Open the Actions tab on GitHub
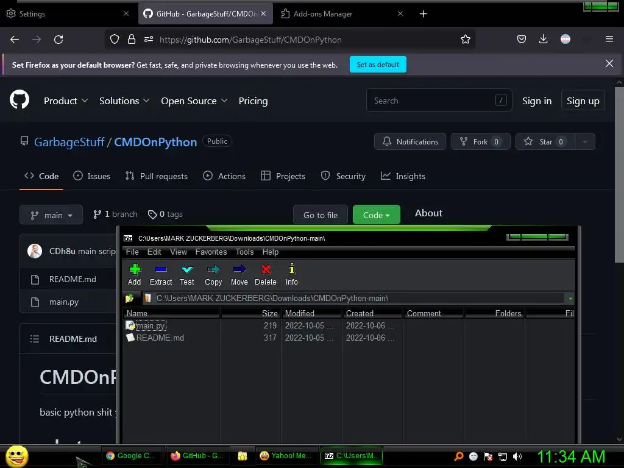This screenshot has width=624, height=468. tap(224, 176)
